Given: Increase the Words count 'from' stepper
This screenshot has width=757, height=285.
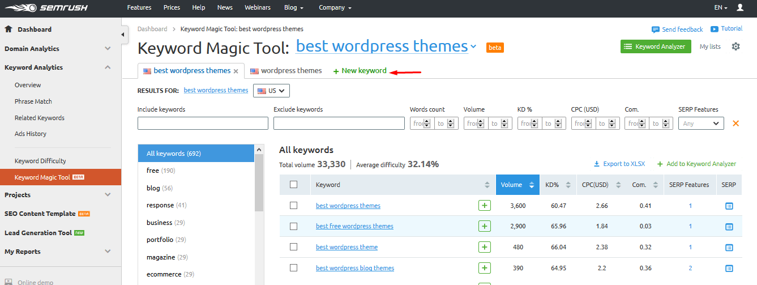Looking at the screenshot, I should pos(427,121).
